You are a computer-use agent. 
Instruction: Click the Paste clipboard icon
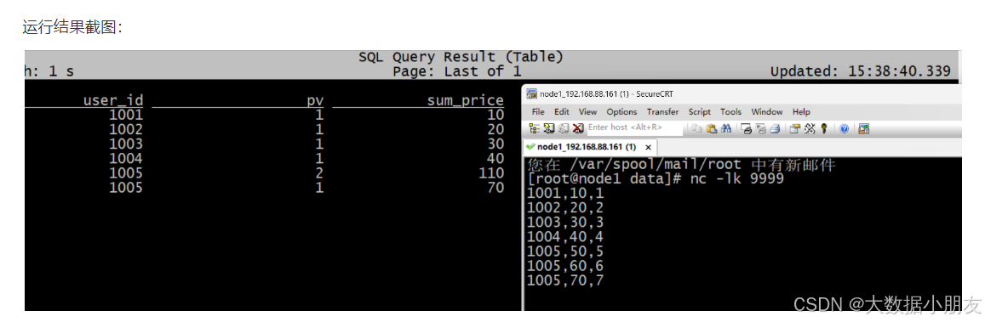tap(712, 128)
